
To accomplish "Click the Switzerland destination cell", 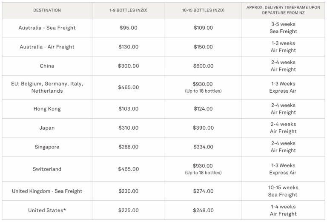I will click(x=47, y=169).
